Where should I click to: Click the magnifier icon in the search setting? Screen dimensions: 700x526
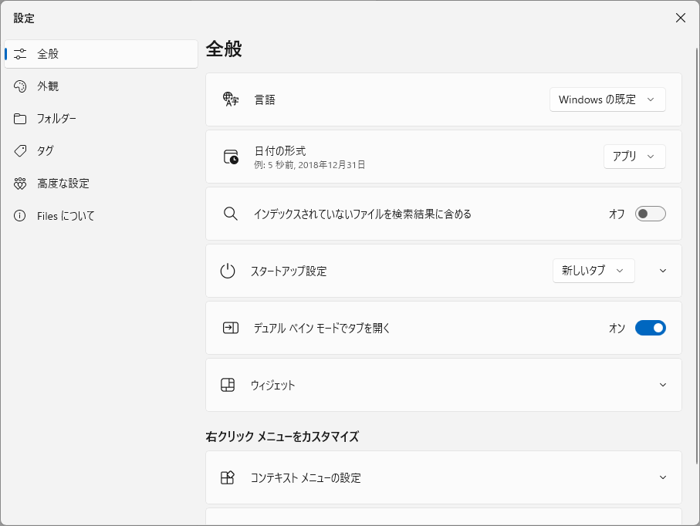pyautogui.click(x=230, y=214)
